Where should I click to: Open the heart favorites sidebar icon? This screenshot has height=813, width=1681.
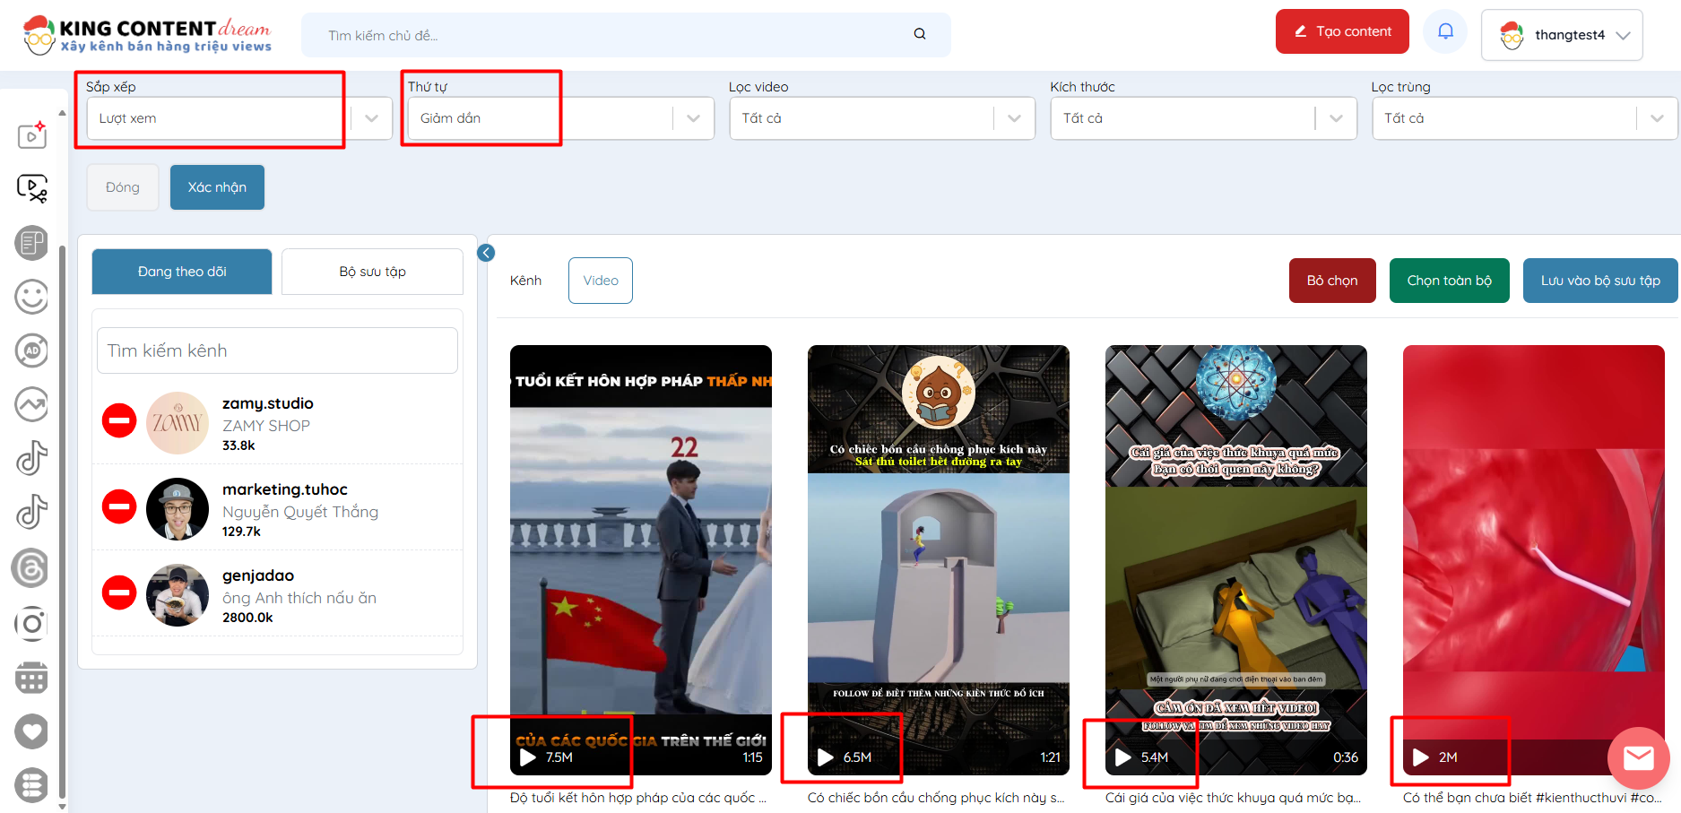point(32,731)
